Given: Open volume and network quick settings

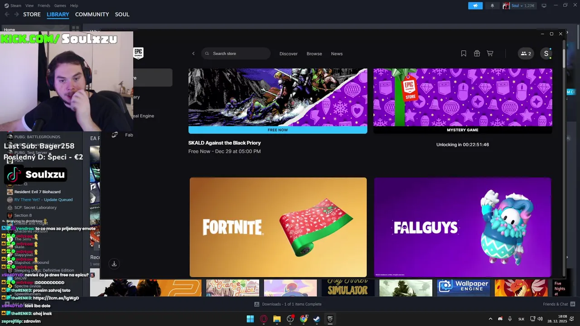Looking at the screenshot, I should click(536, 319).
